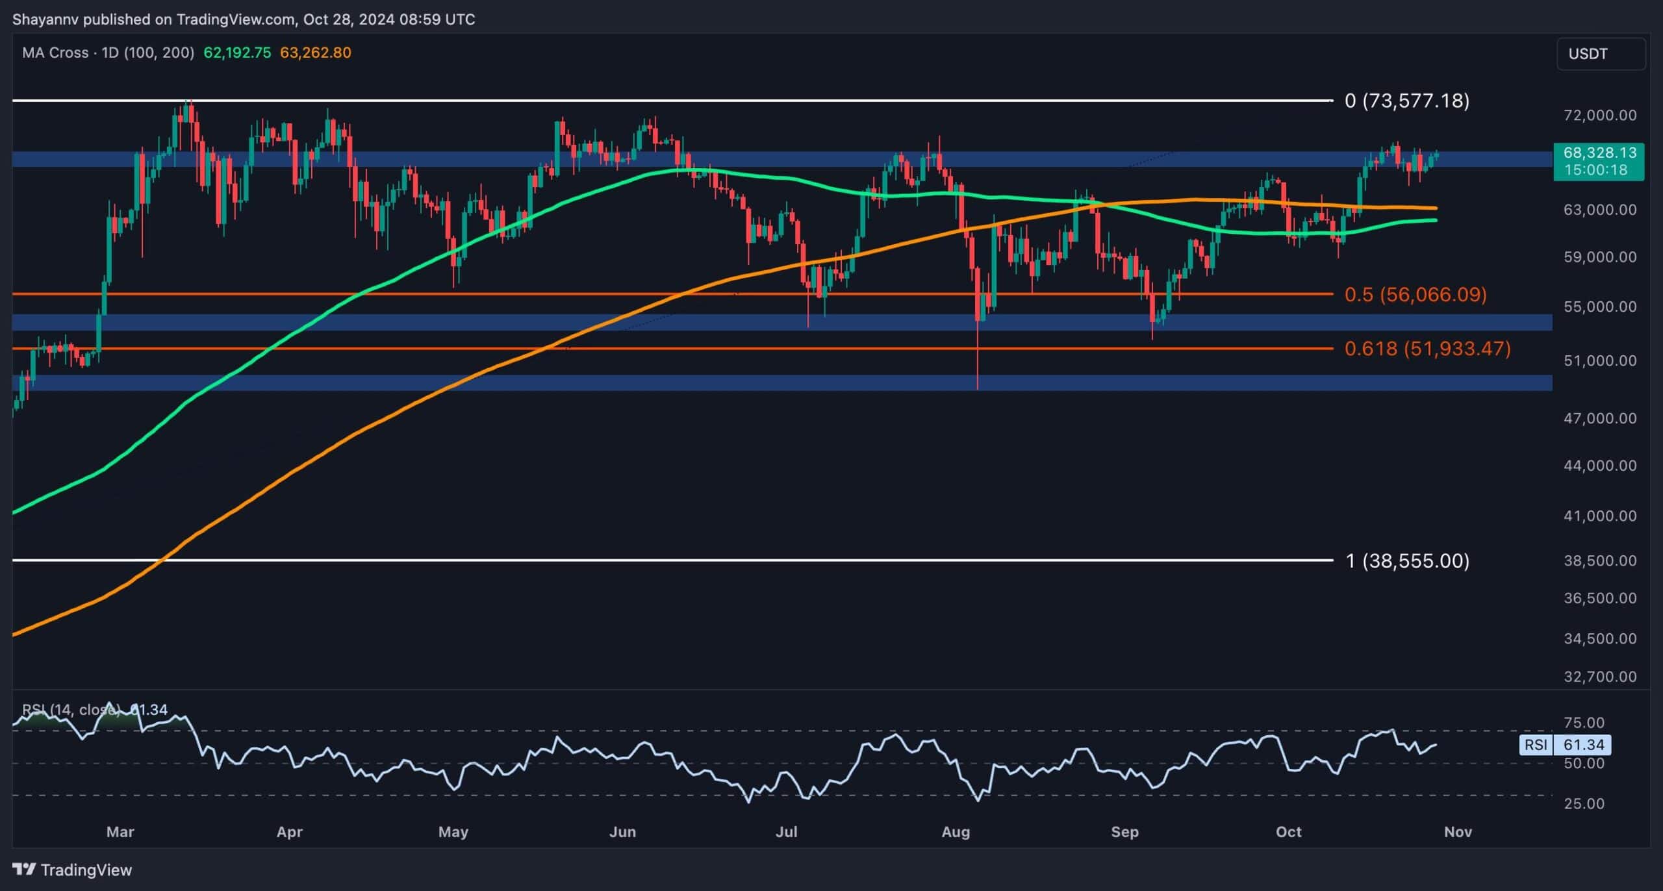Click the MA Cross indicator legend

tap(108, 53)
